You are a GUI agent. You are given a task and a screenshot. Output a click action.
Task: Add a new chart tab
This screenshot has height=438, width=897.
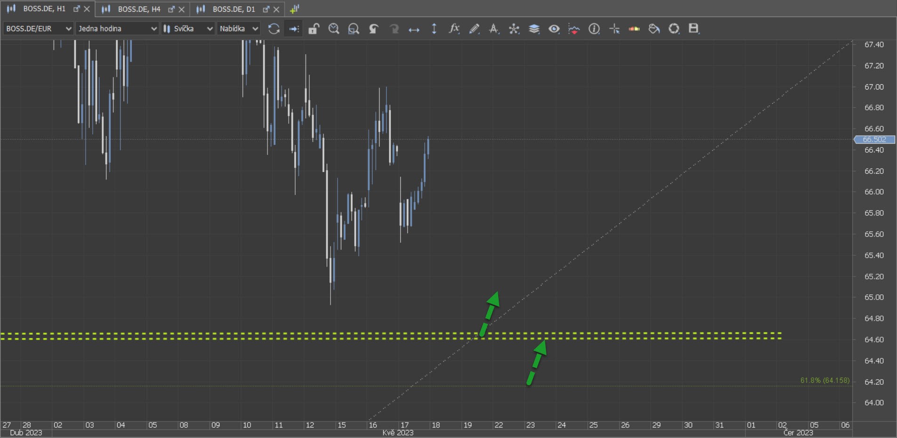click(x=294, y=9)
